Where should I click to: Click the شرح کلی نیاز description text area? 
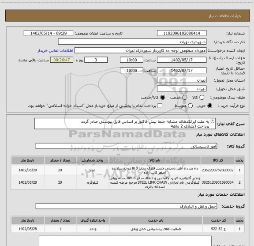(x=125, y=124)
